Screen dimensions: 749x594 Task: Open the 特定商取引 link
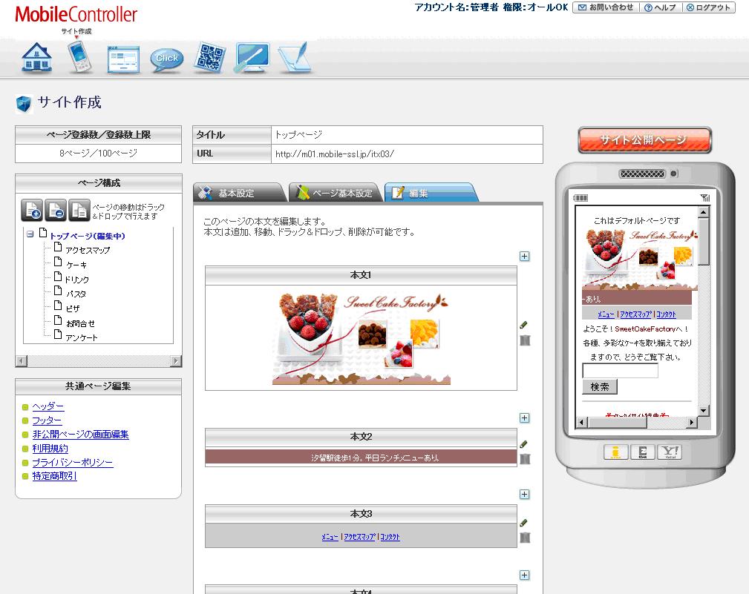(x=54, y=475)
